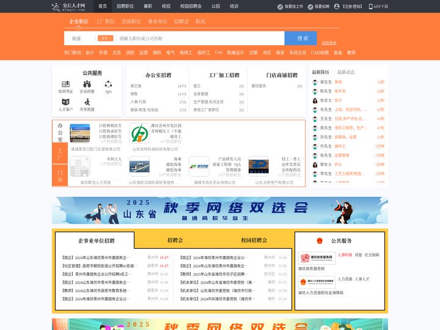The image size is (440, 330).
Task: Click the avatar icon for 张女士 会计
Action: point(315,100)
